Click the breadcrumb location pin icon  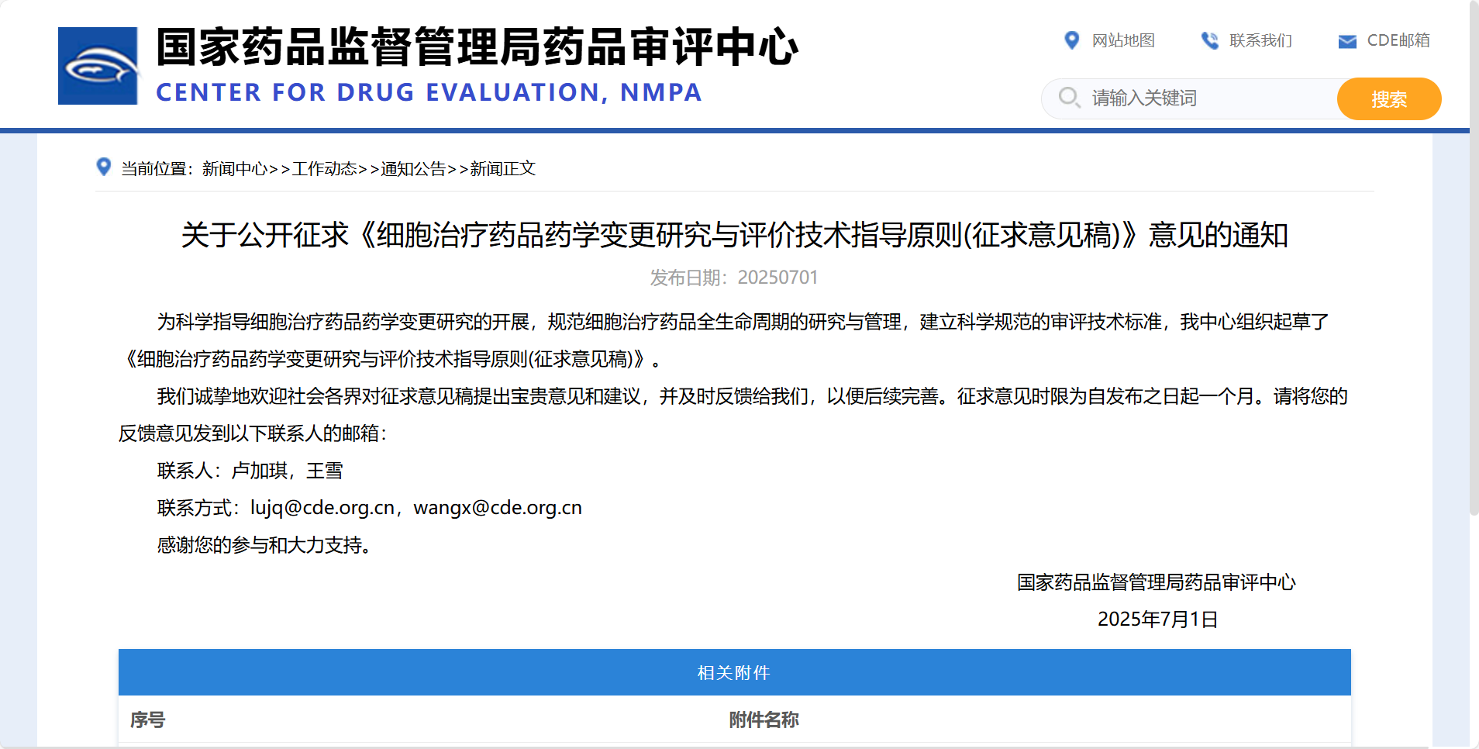[x=103, y=167]
